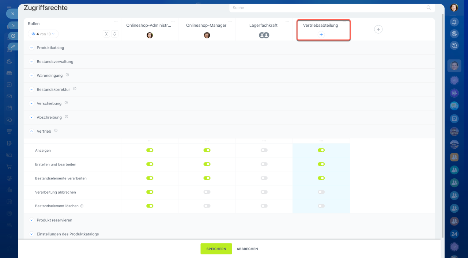The height and width of the screenshot is (258, 468).
Task: Disable Anzeigen for Onlineshop-Administrator
Action: (x=150, y=150)
